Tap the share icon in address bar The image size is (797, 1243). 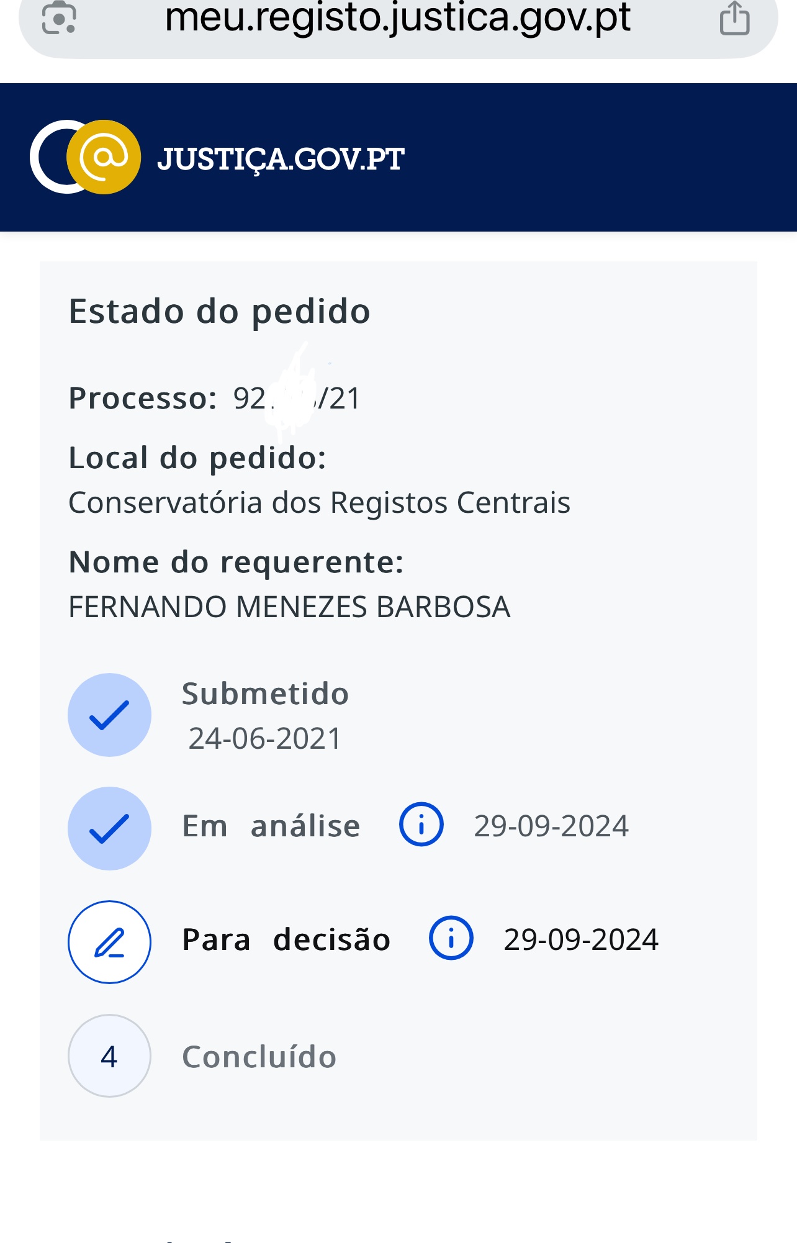click(734, 19)
